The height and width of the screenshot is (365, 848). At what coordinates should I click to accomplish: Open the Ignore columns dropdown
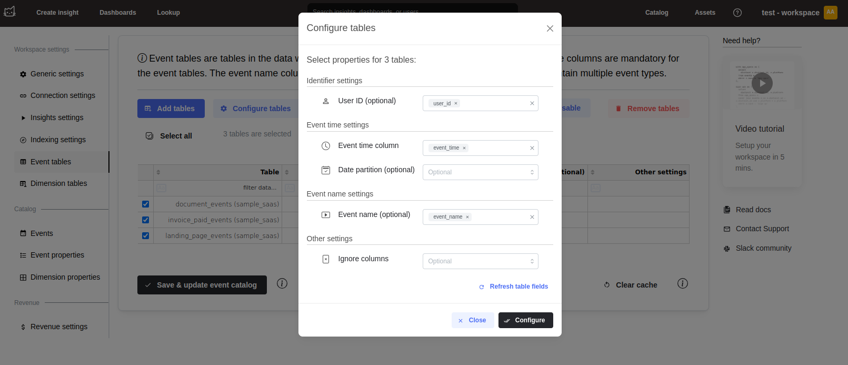tap(480, 261)
